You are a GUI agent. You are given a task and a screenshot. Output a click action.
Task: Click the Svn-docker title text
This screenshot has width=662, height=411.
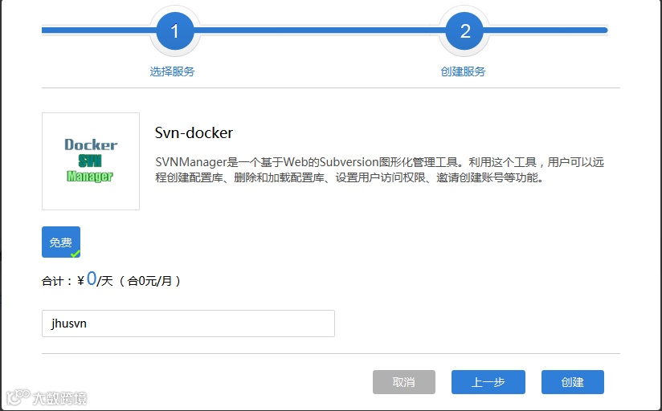[194, 133]
